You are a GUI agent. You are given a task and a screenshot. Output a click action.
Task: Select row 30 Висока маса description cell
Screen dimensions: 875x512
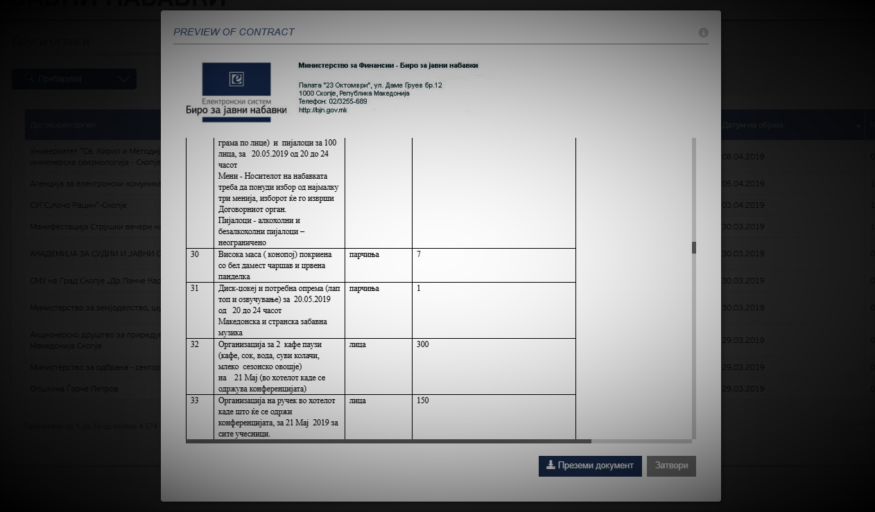point(279,265)
